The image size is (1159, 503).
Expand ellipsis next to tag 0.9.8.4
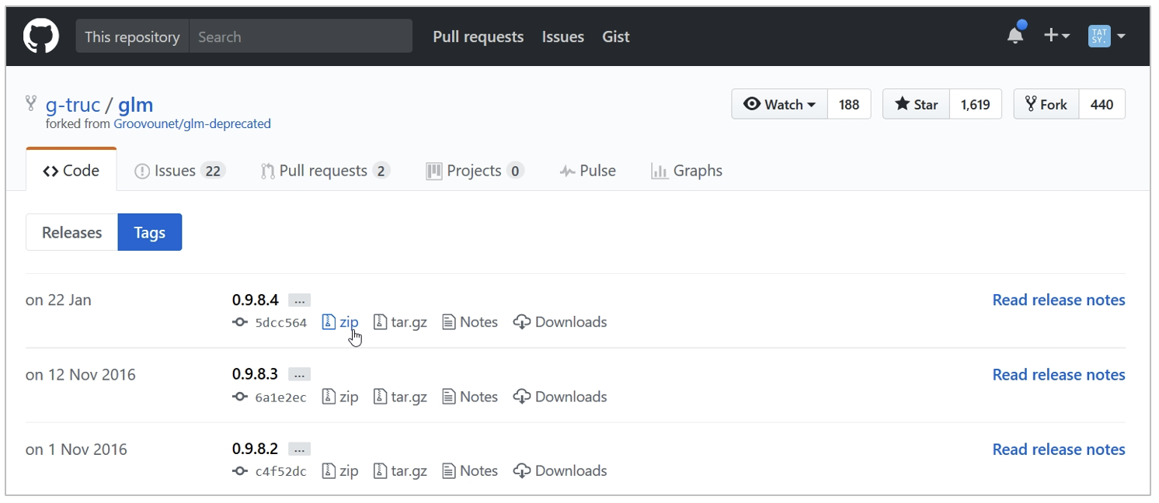pyautogui.click(x=299, y=300)
